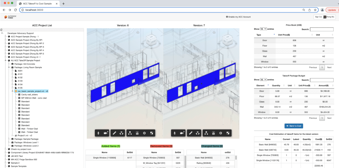Click the Removed Items (3) red label

click(161, 146)
